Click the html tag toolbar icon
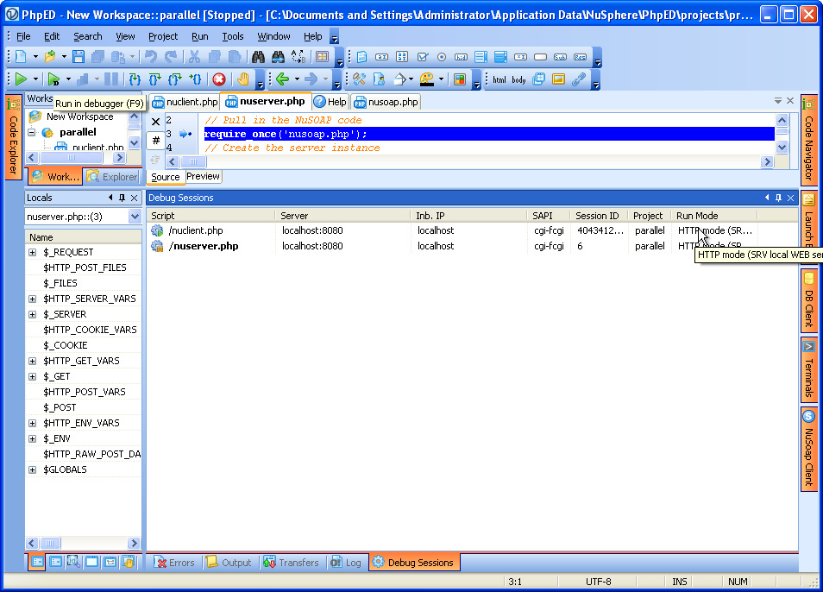The width and height of the screenshot is (823, 592). (499, 79)
